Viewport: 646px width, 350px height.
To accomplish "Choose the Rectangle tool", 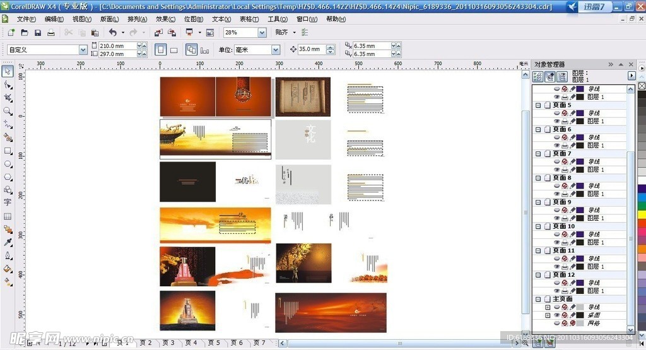I will [8, 151].
